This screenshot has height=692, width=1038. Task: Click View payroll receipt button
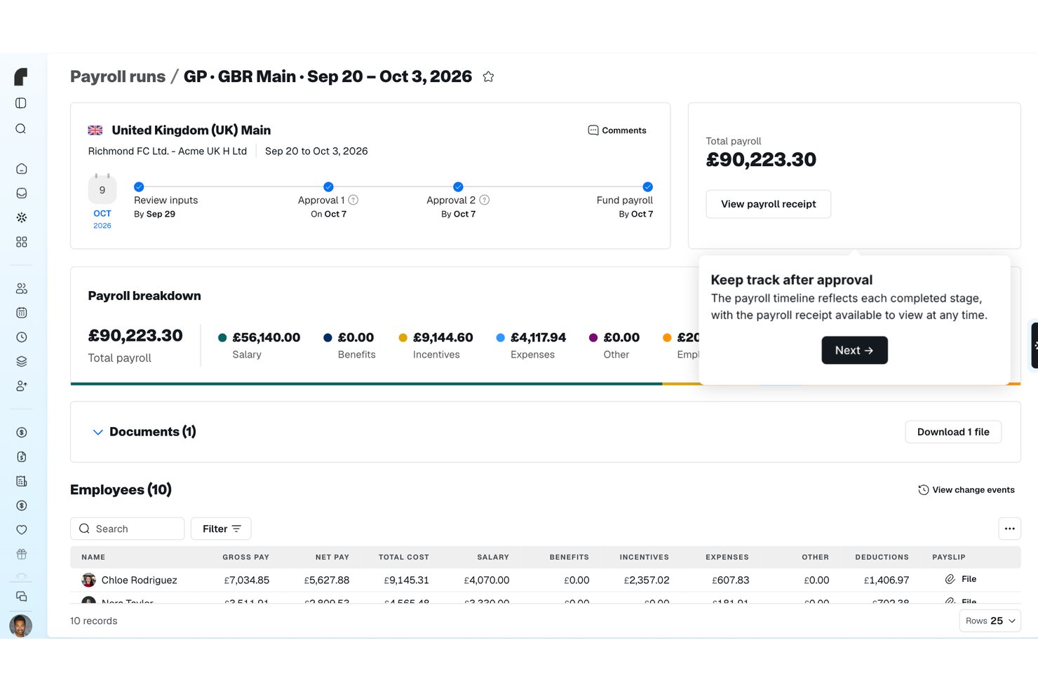(769, 204)
